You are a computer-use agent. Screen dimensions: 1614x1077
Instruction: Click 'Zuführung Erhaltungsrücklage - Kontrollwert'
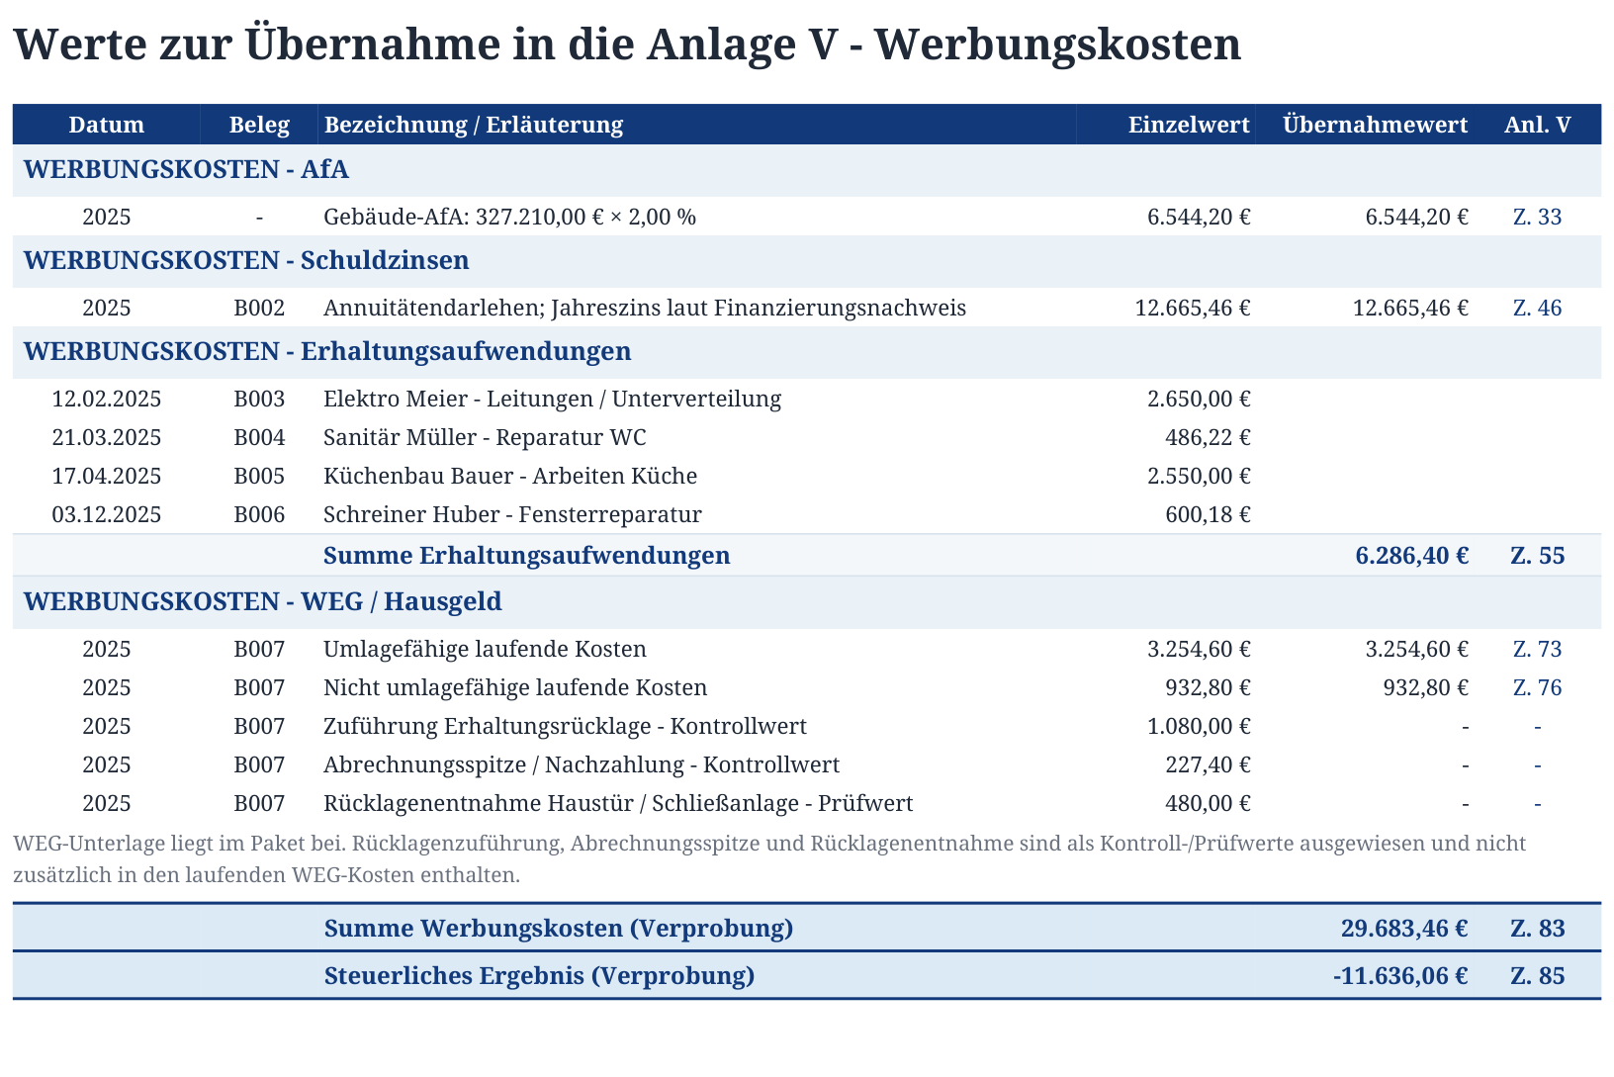coord(566,726)
